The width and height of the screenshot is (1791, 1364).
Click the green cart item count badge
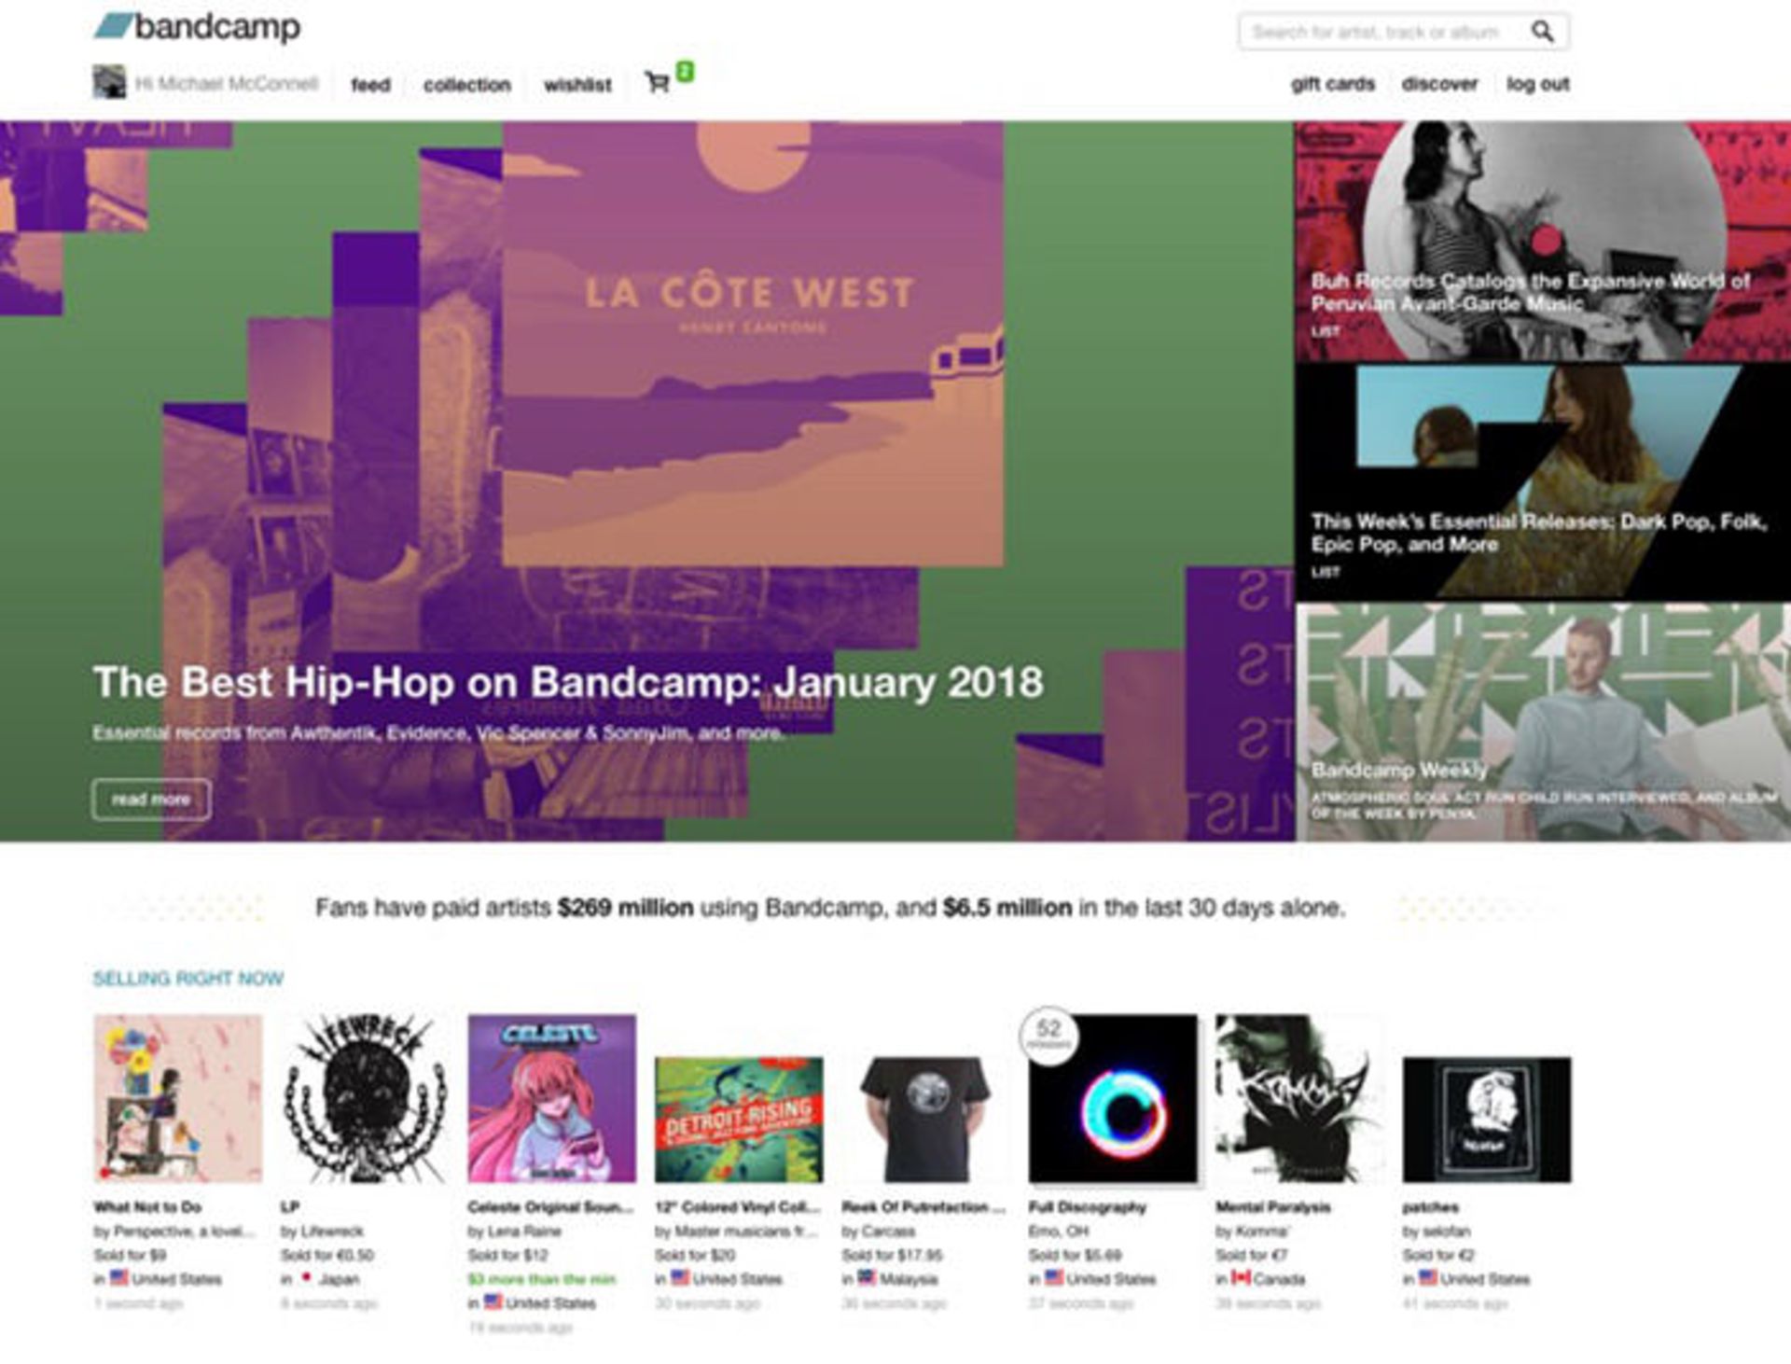pyautogui.click(x=685, y=71)
